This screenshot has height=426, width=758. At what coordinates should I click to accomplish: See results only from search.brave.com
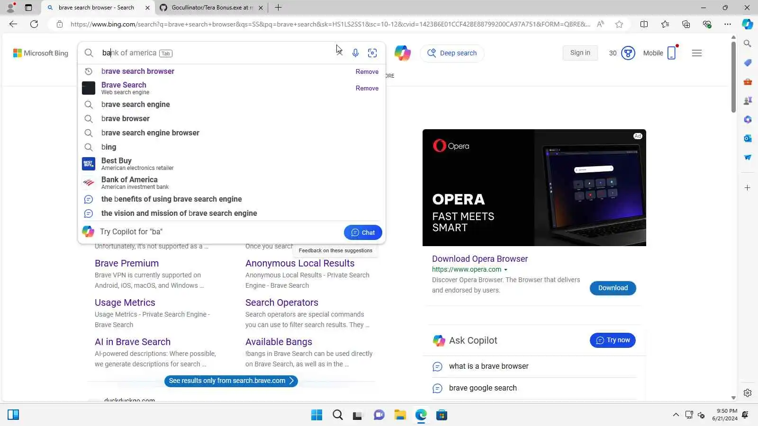coord(231,381)
